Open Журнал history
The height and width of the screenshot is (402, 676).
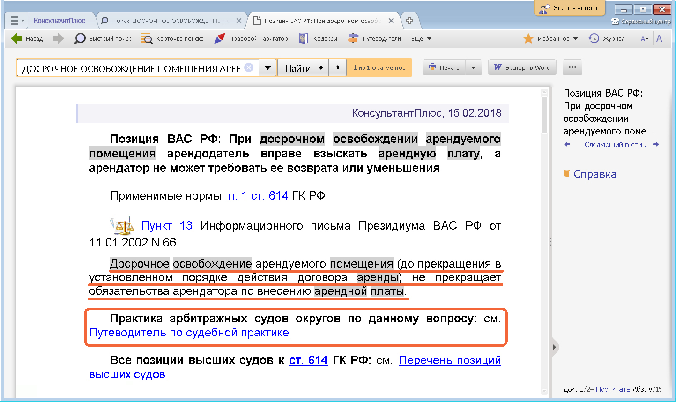click(x=607, y=39)
